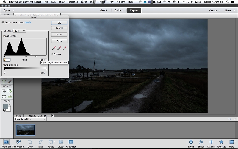238x149 pixels.
Task: Toggle the Photo Bin
Action: point(6,144)
